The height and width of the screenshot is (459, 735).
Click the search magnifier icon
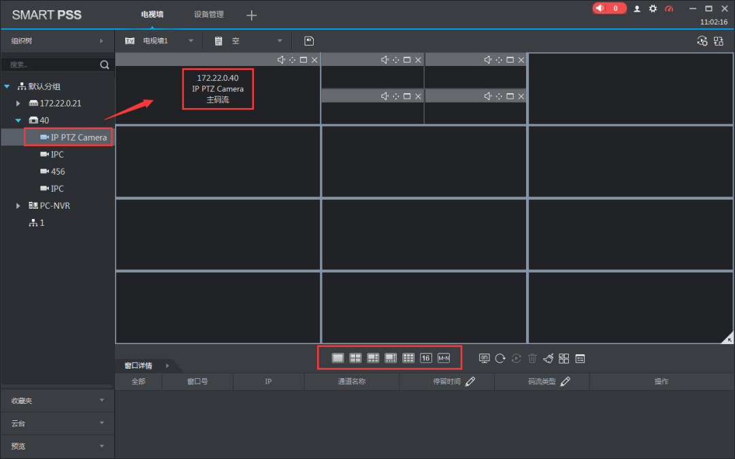(x=105, y=65)
